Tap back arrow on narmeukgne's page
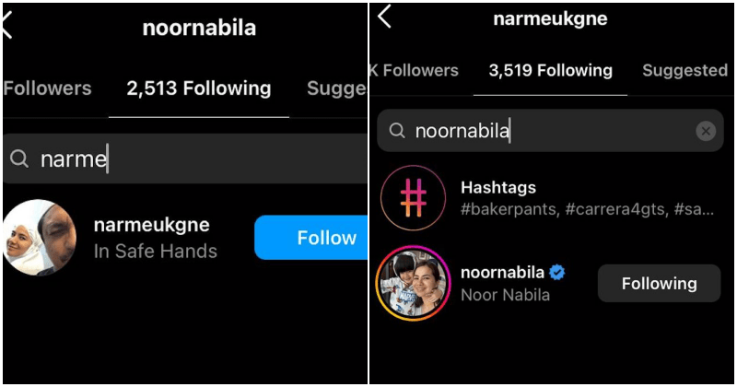 [384, 17]
